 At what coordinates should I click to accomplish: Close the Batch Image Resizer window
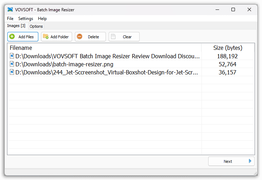[249, 10]
